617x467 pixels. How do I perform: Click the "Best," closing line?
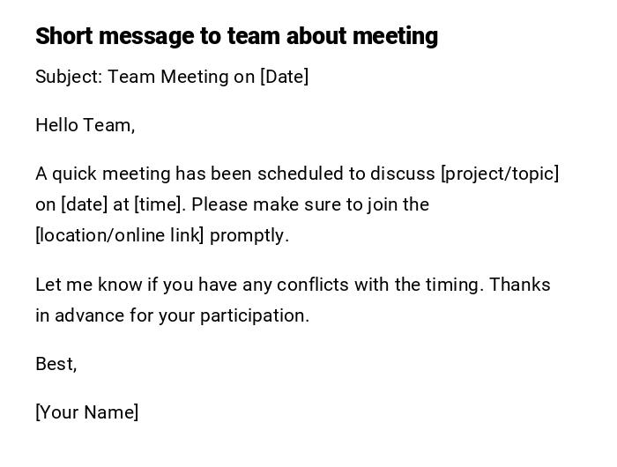click(56, 364)
